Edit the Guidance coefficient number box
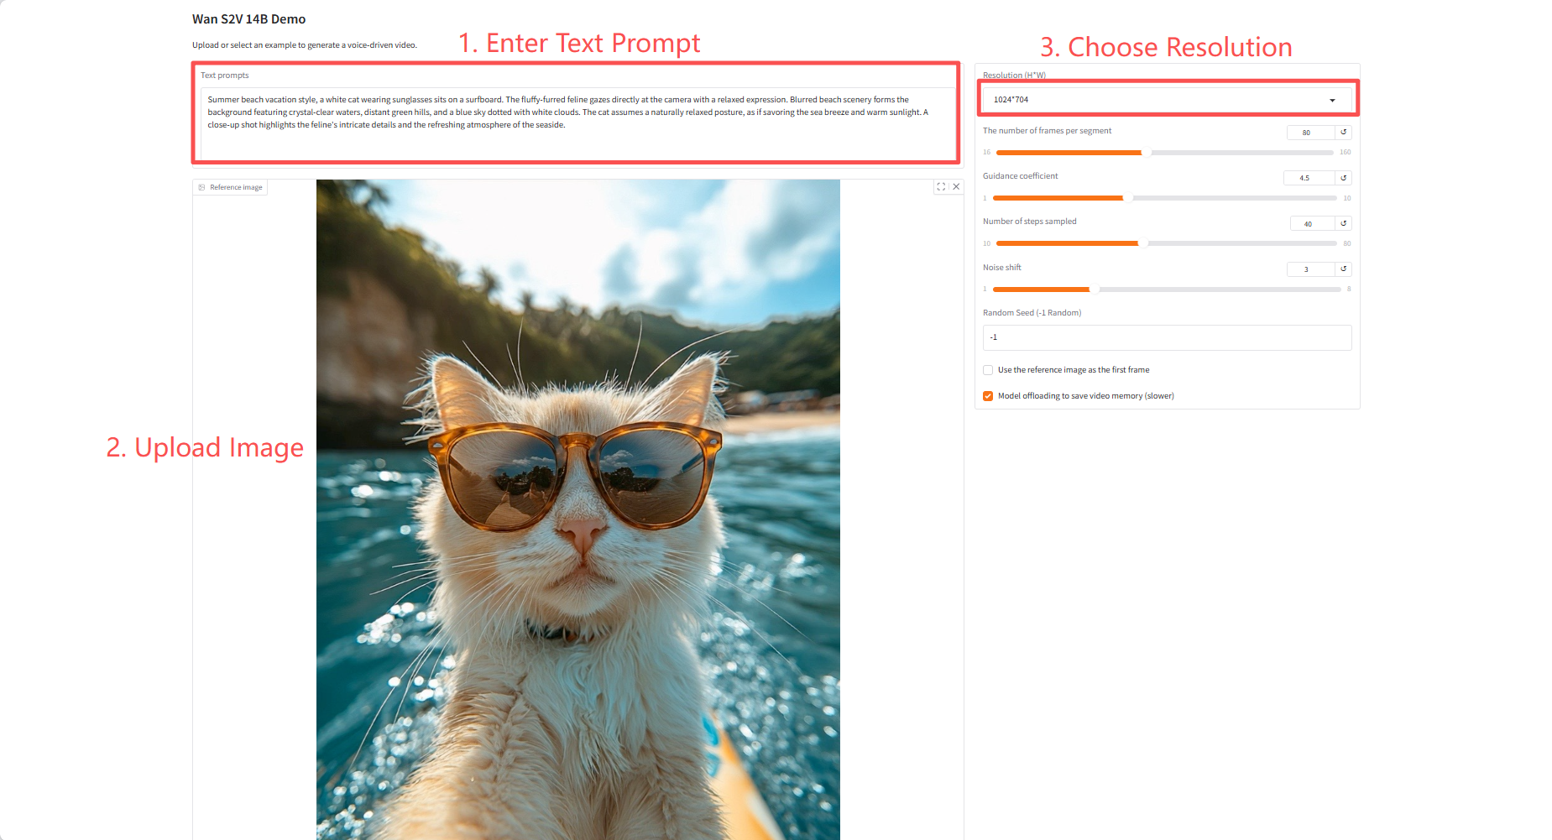This screenshot has width=1552, height=840. coord(1309,178)
